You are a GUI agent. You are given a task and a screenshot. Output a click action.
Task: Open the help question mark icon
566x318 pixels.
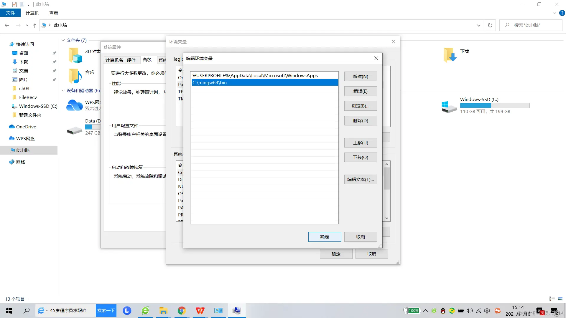point(562,13)
